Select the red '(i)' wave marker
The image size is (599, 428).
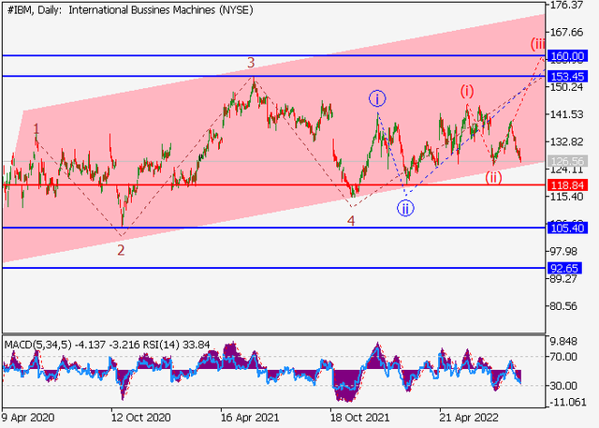(467, 92)
